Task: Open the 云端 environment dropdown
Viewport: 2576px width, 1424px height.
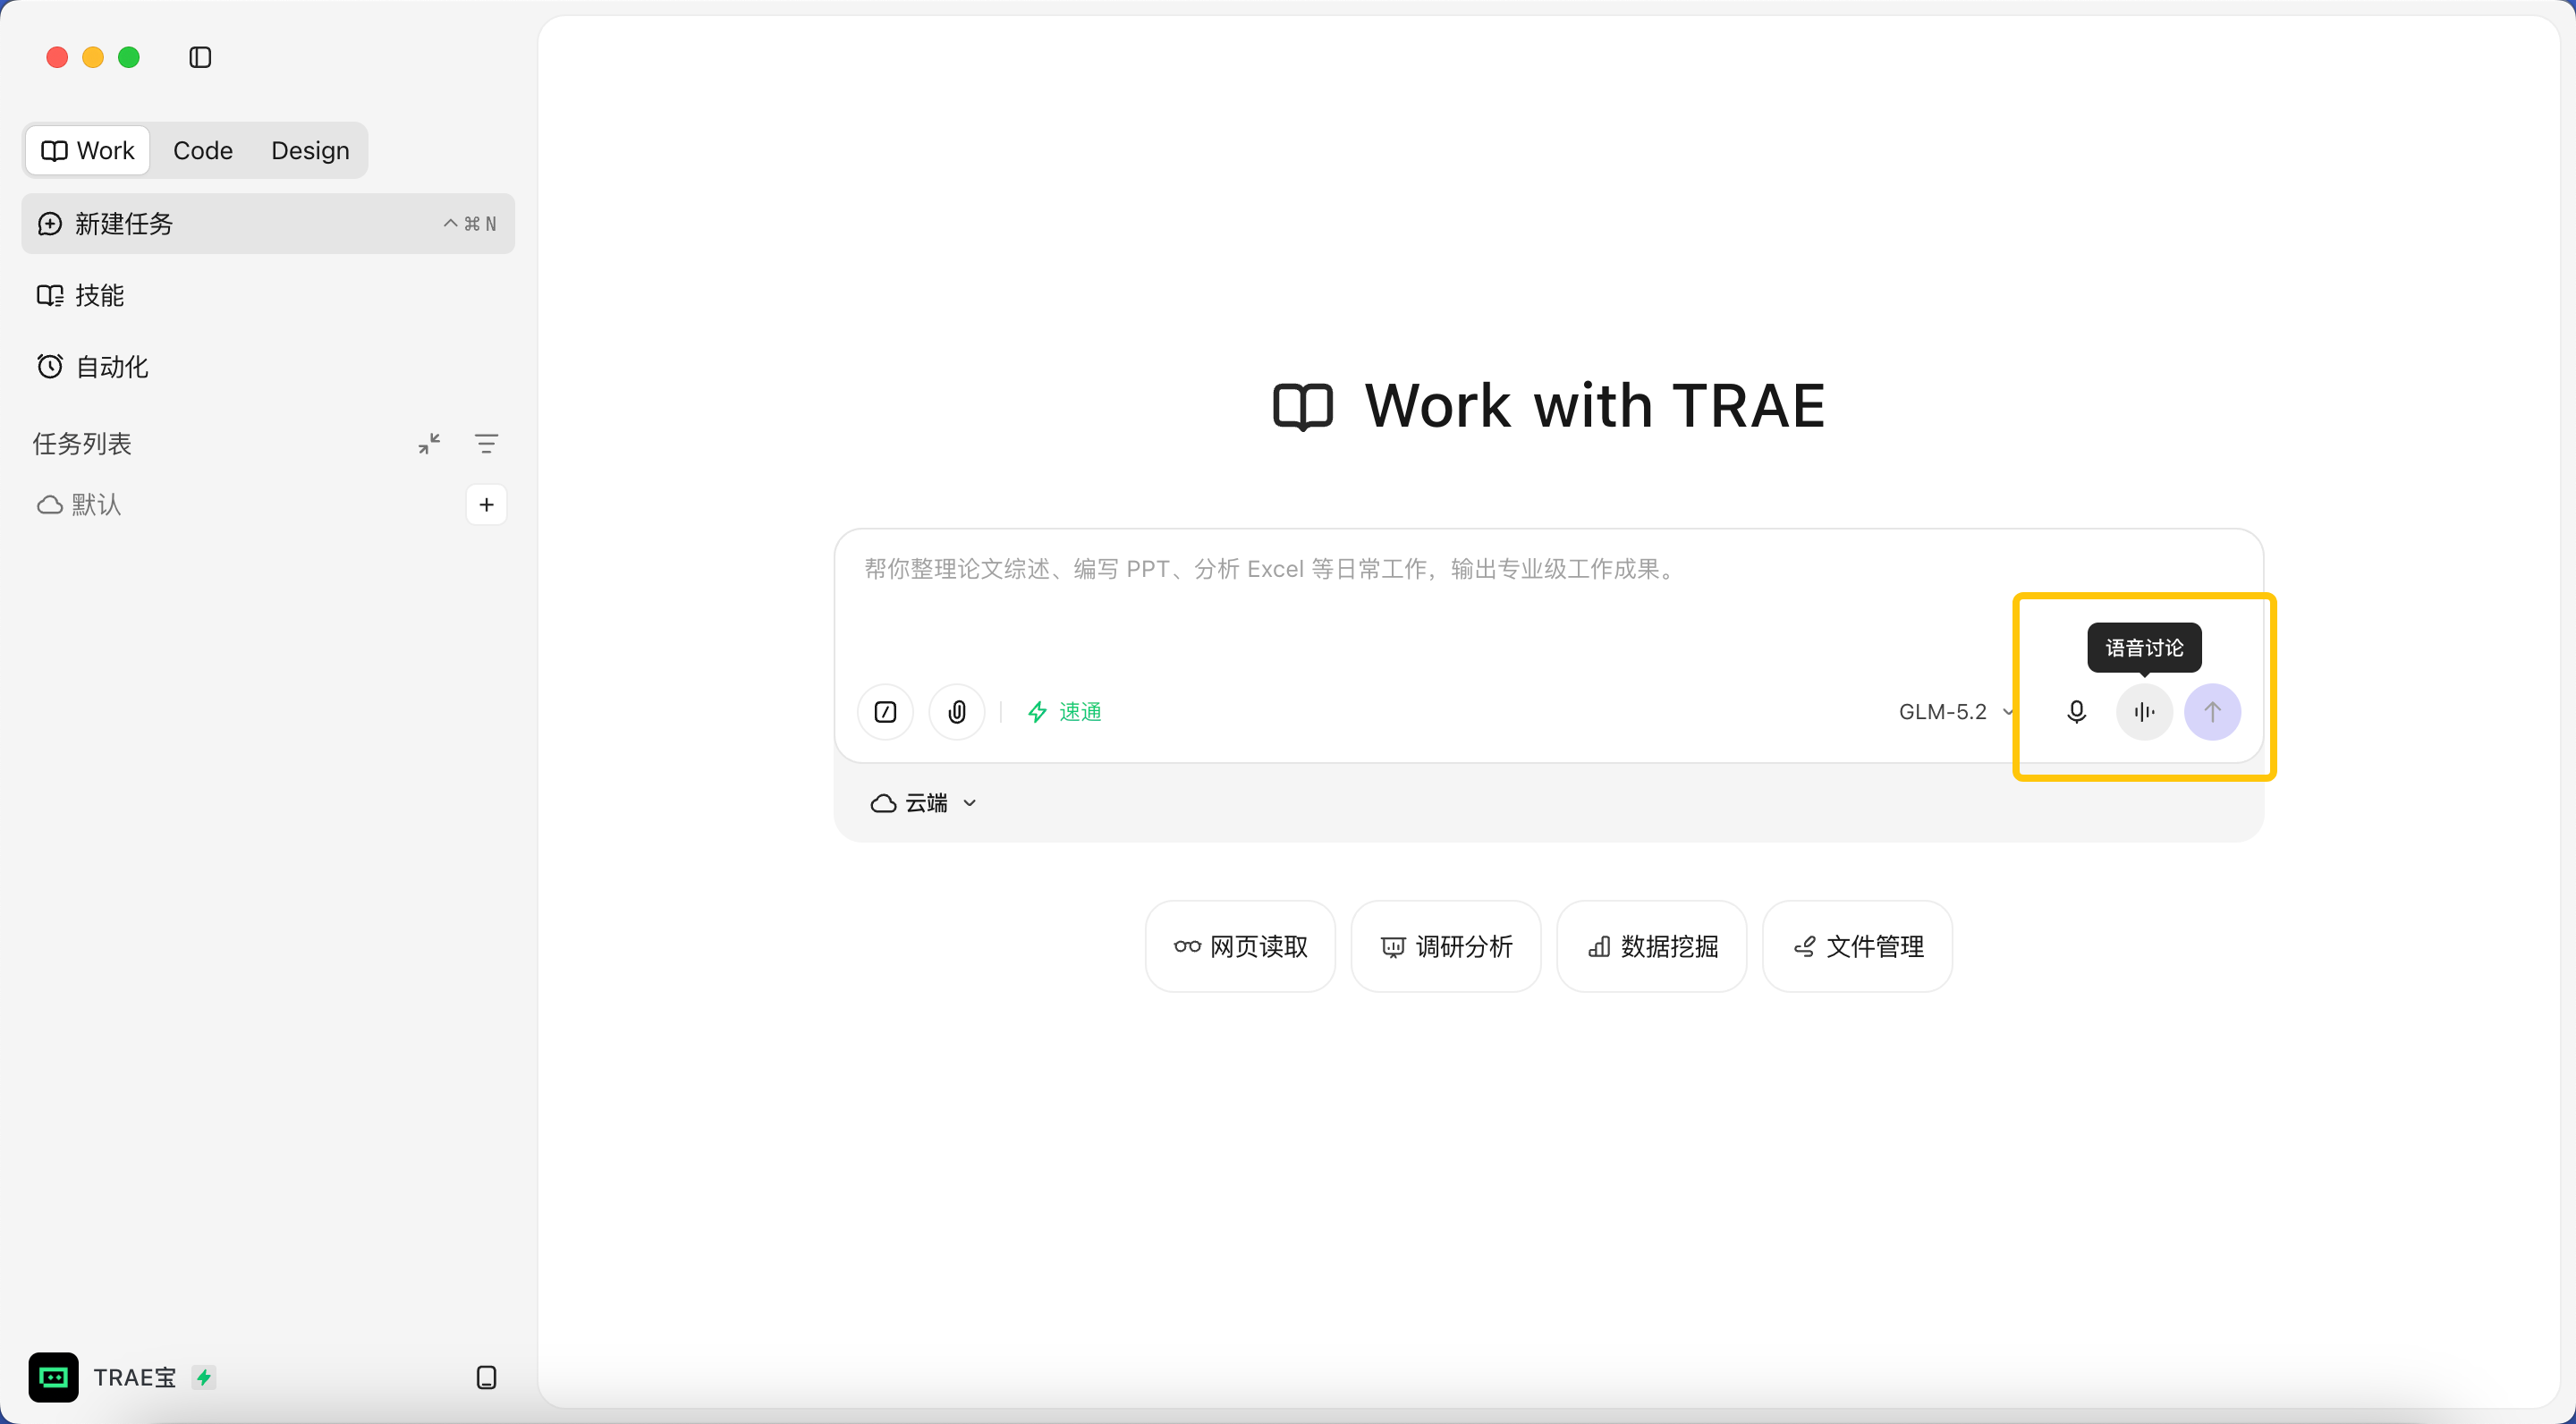Action: point(923,803)
